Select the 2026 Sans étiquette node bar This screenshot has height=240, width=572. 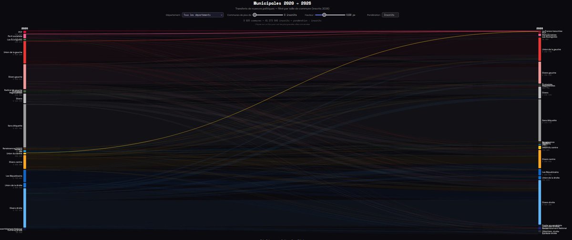point(540,120)
